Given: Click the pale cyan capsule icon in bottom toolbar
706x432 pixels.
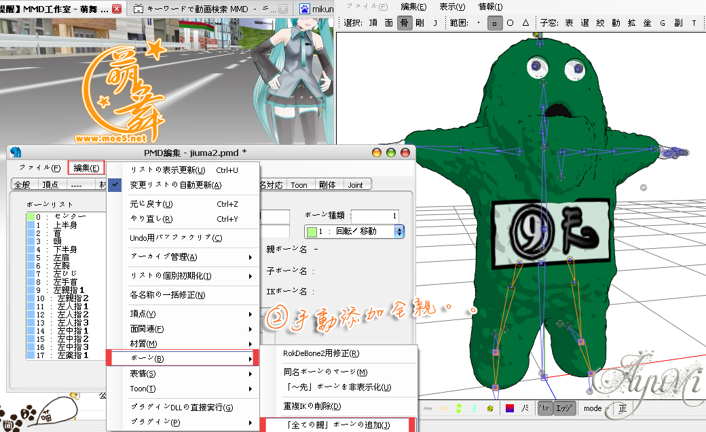Looking at the screenshot, I should click(475, 408).
